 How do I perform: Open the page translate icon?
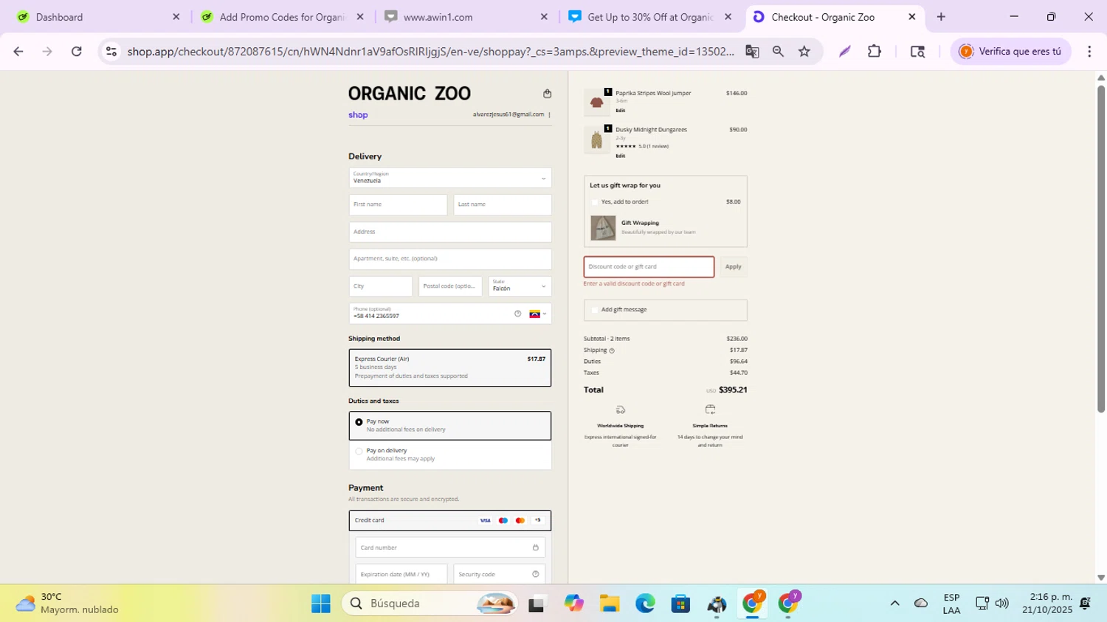[752, 51]
